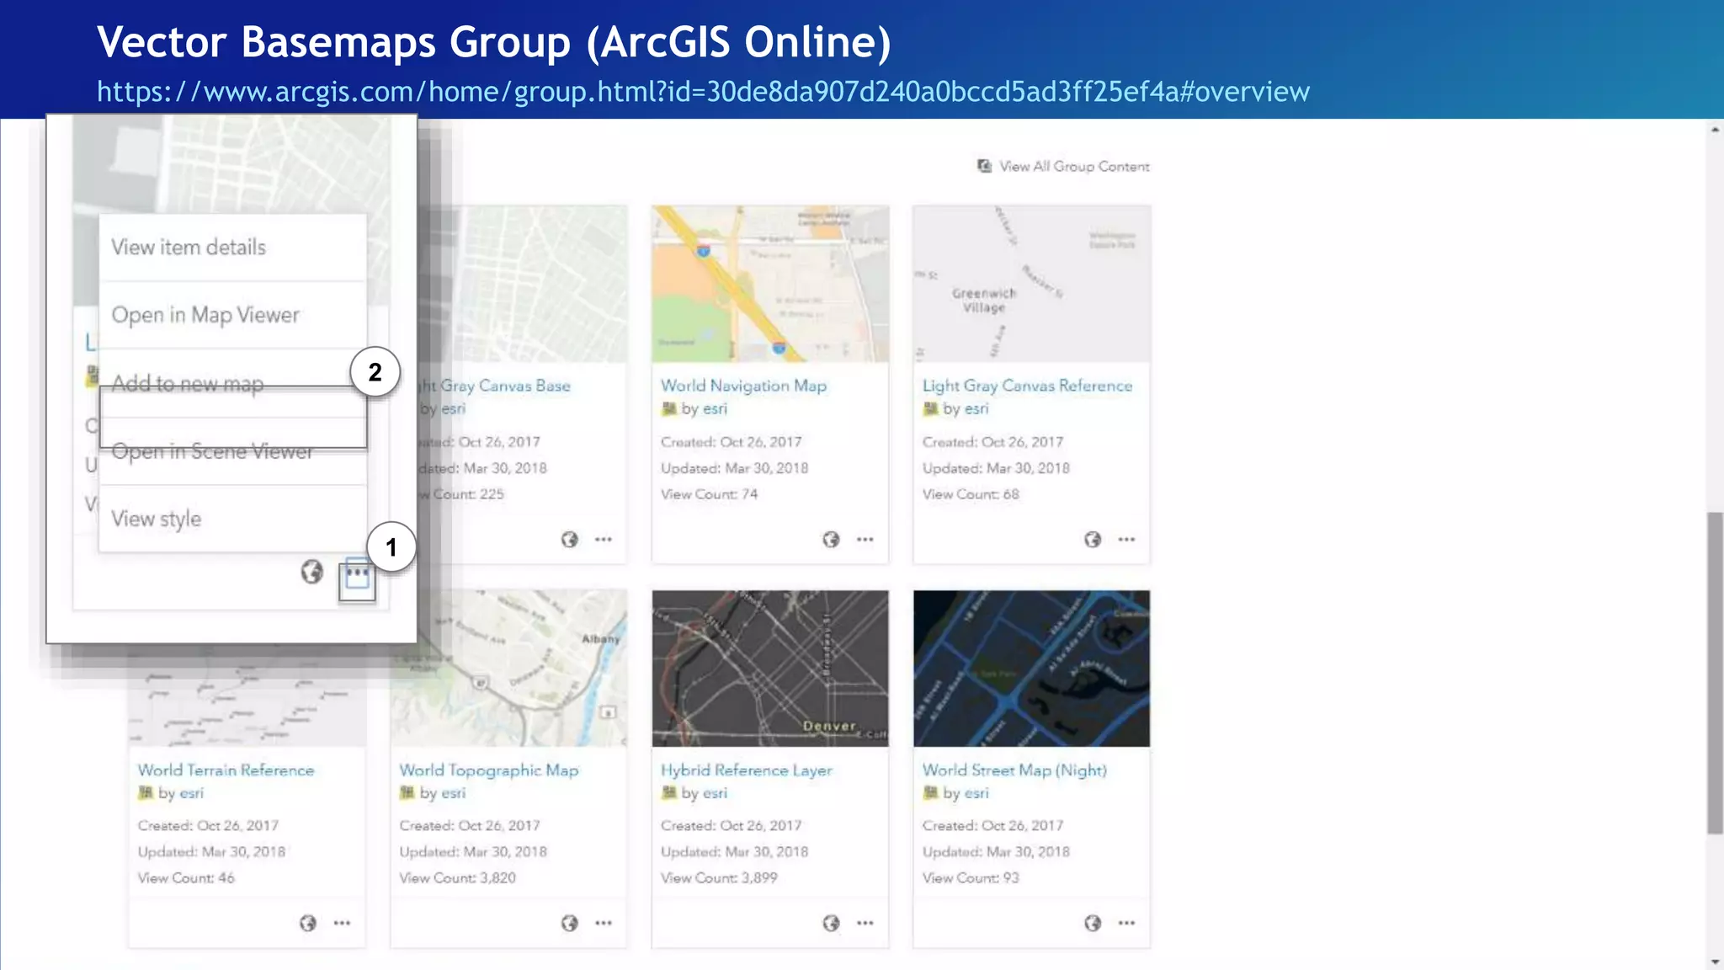Click esri owner under Light Gray Canvas Reference

[976, 408]
